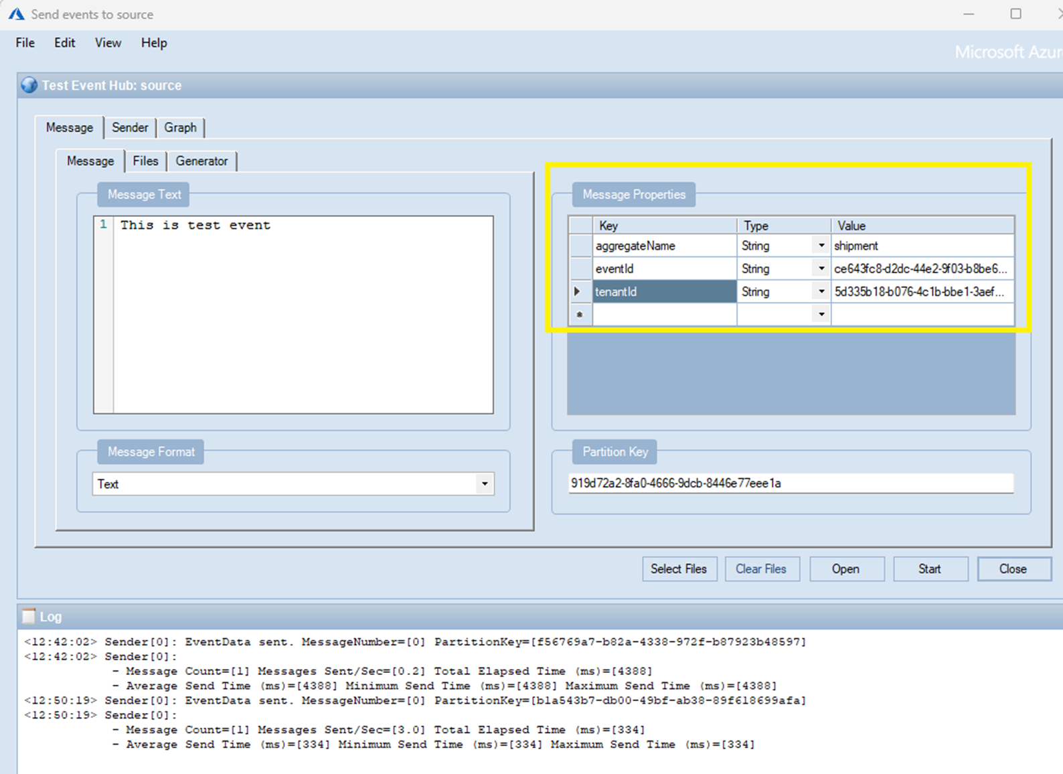Click the Close button
Screen dimensions: 1063x774
tap(1013, 568)
